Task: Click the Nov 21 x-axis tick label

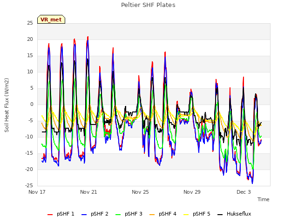Action: tap(88, 192)
